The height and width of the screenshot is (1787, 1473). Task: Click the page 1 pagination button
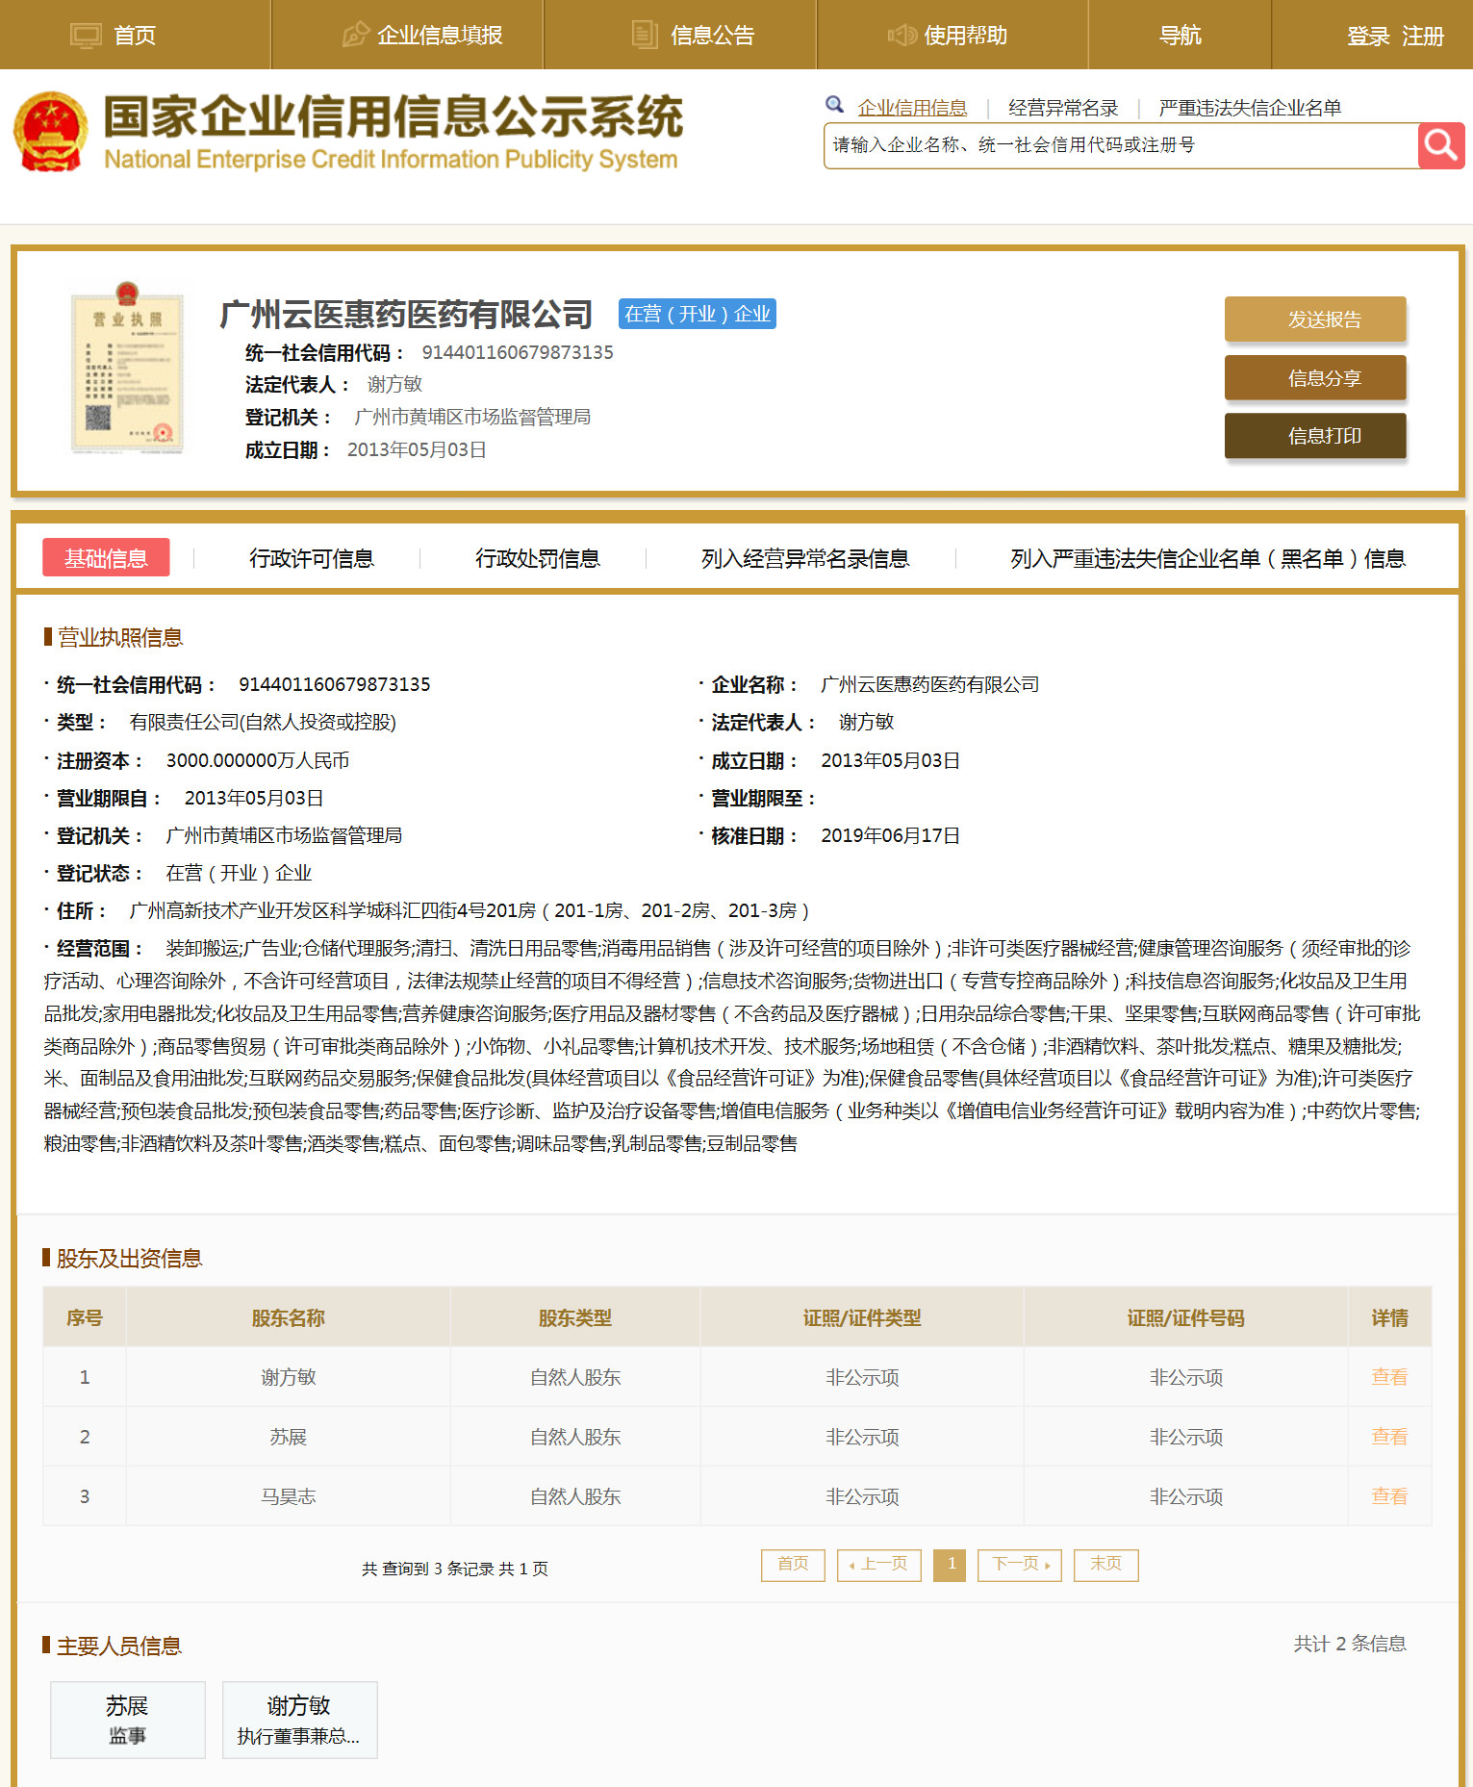[x=950, y=1565]
